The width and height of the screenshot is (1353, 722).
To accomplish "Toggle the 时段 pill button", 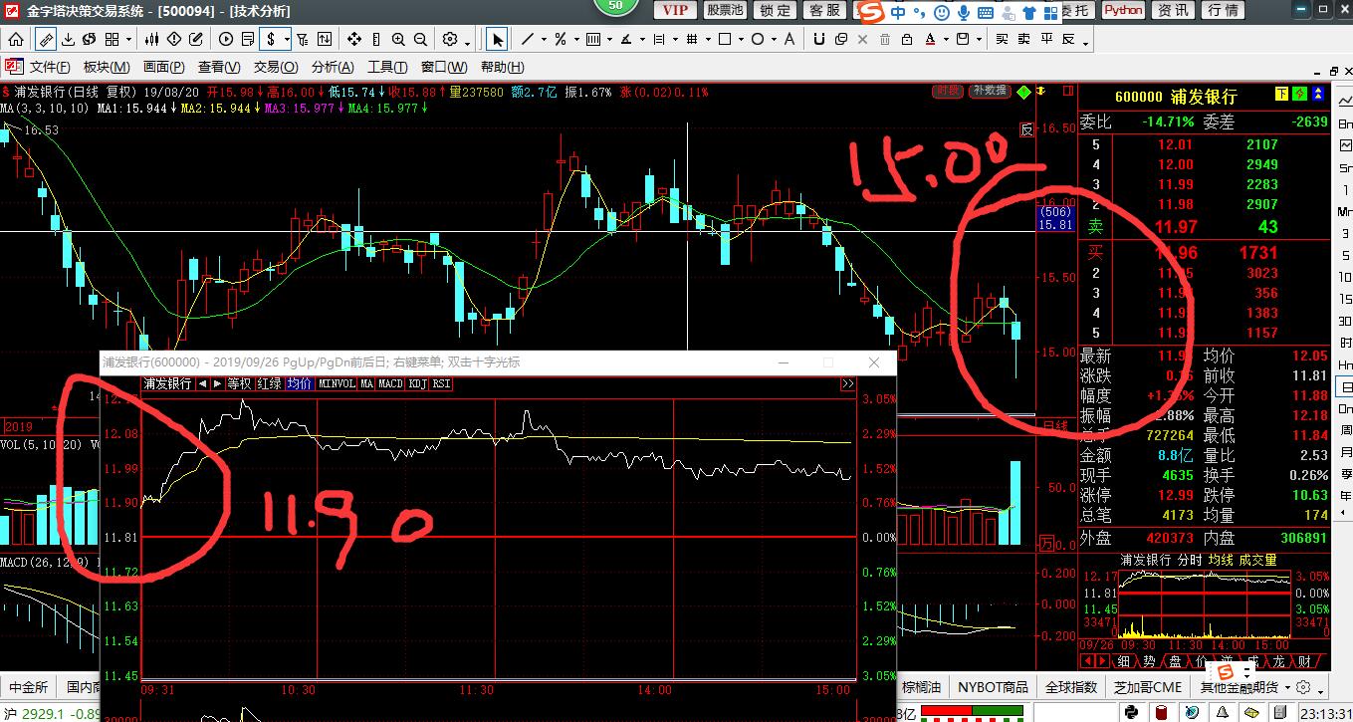I will (948, 91).
